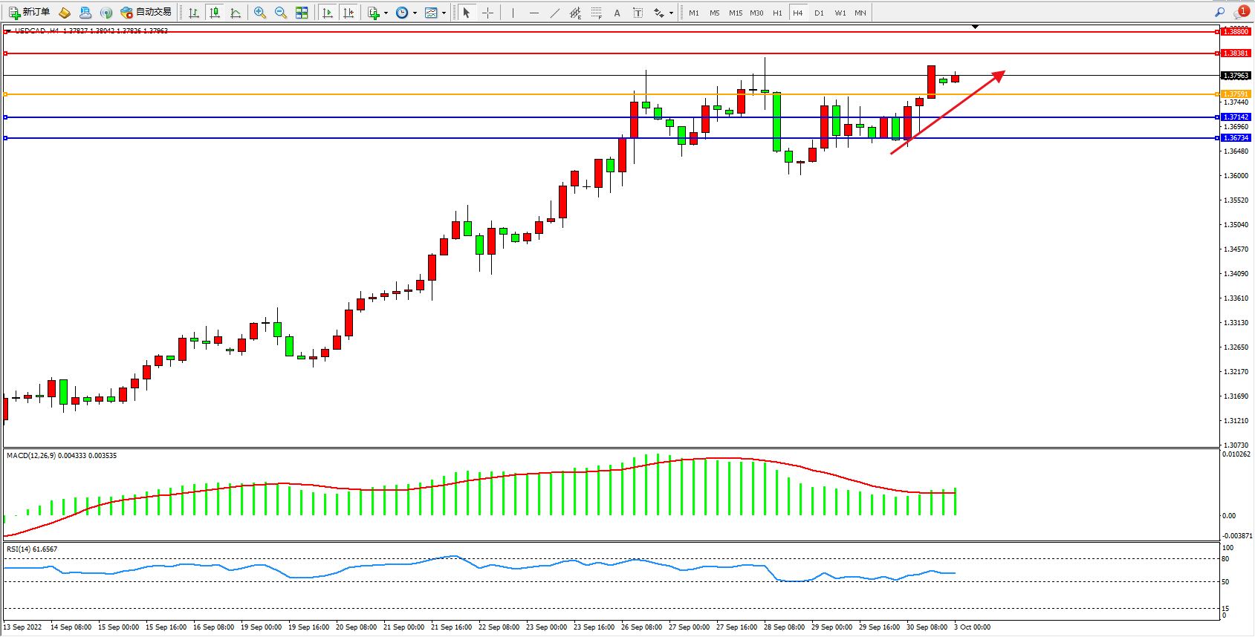Select the crosshair tool
Viewport: 1255px width, 637px height.
pos(487,13)
